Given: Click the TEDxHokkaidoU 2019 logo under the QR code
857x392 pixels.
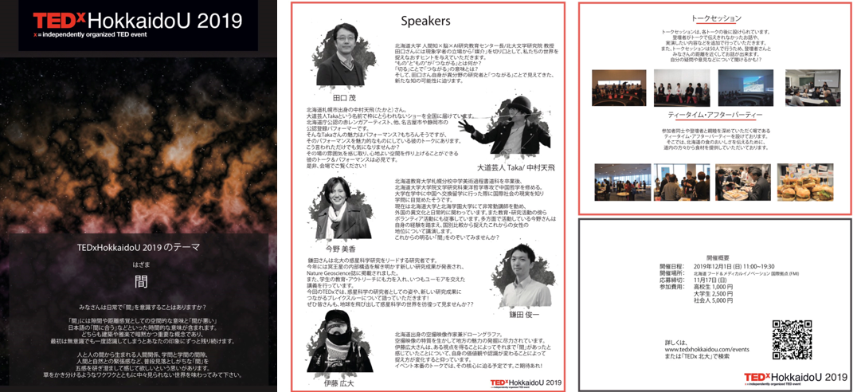Looking at the screenshot, I should (795, 378).
